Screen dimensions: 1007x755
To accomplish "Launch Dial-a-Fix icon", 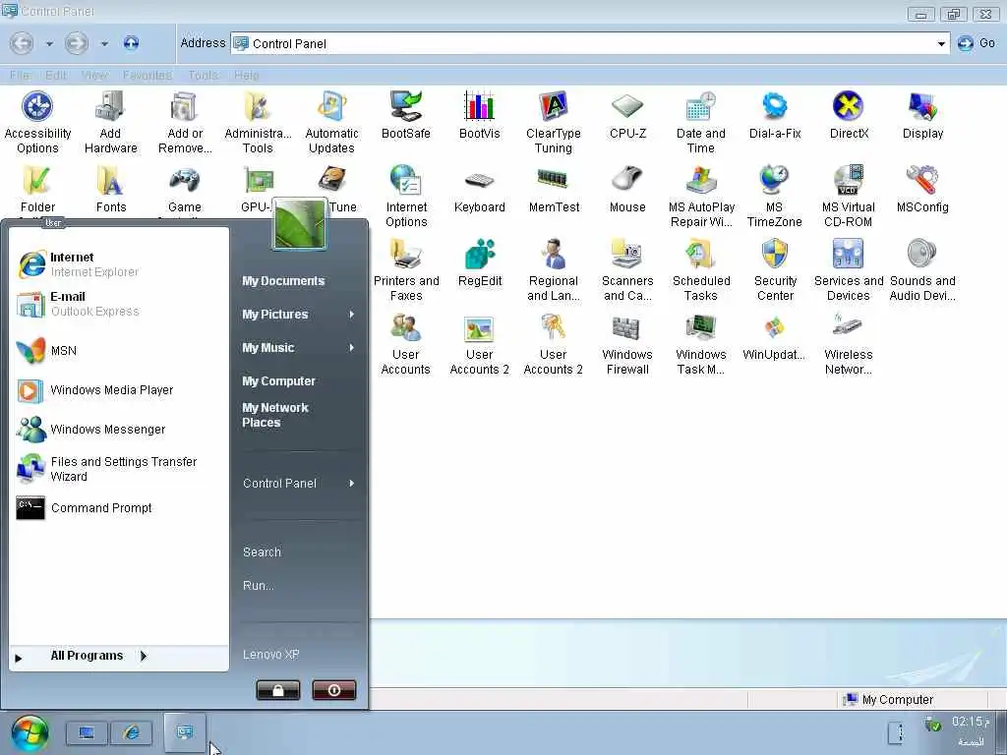I will [x=775, y=116].
